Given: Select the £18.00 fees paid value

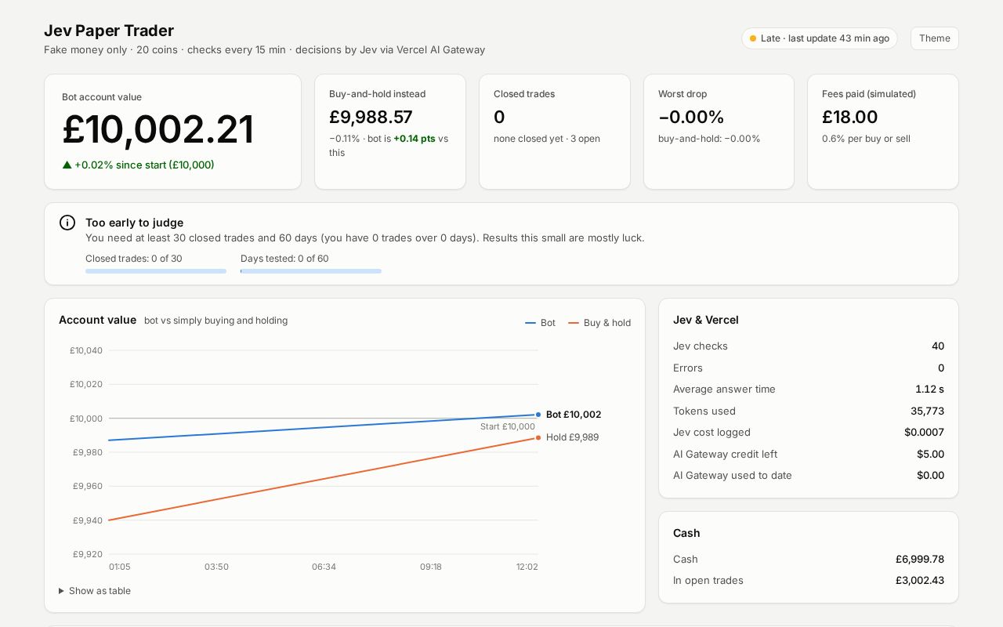Looking at the screenshot, I should click(850, 117).
